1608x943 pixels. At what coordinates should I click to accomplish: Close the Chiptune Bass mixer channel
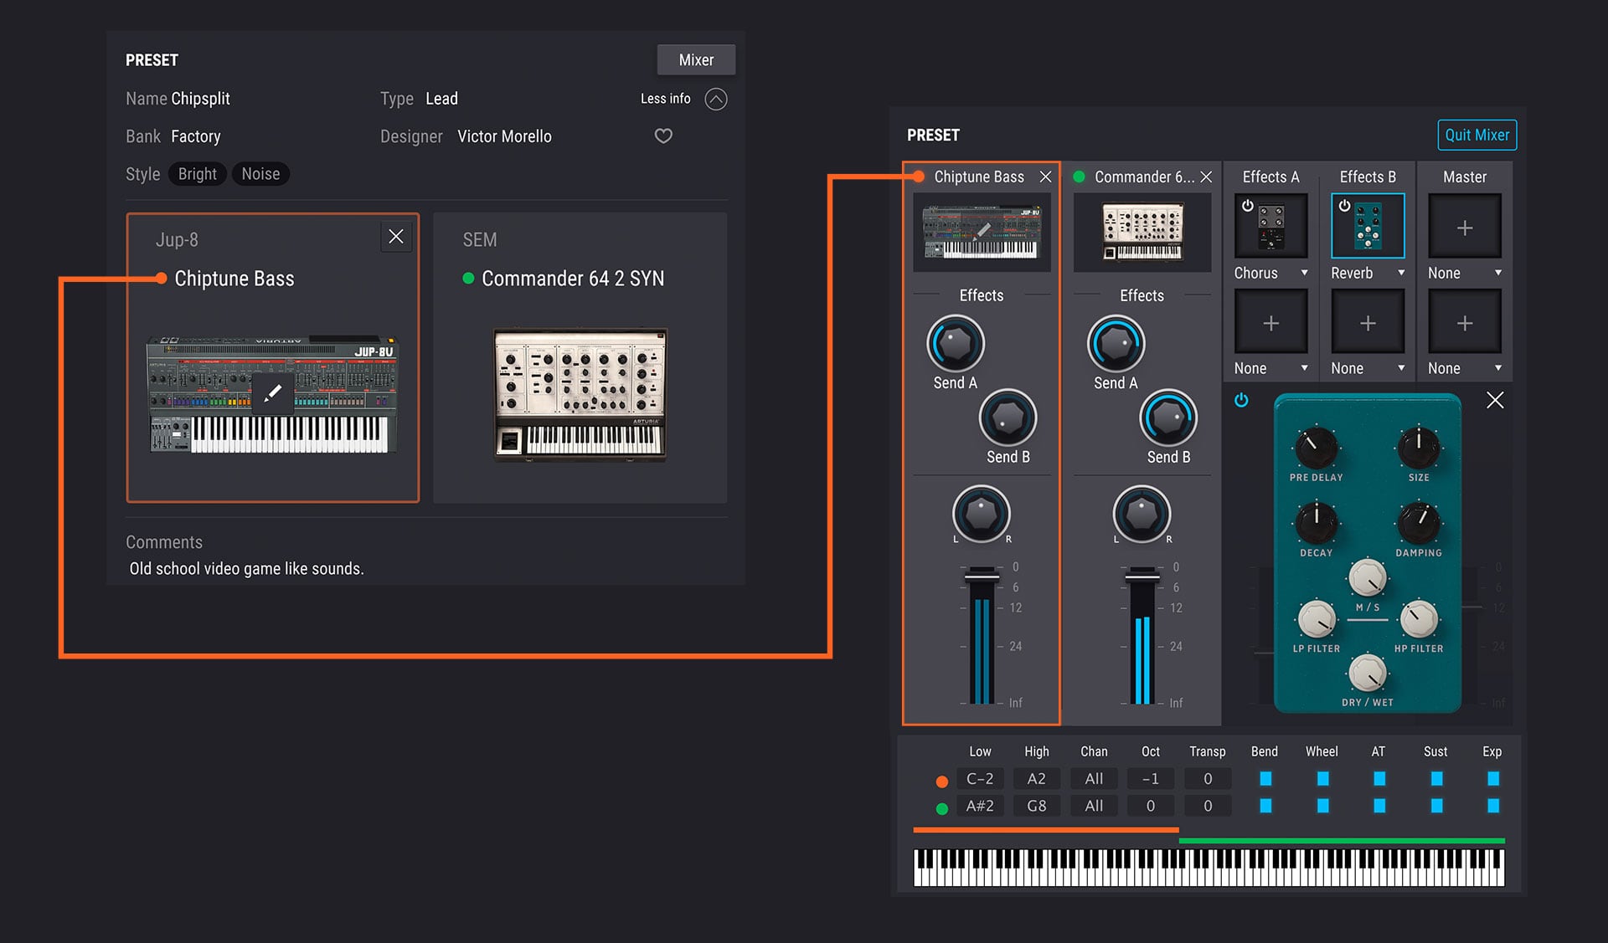click(x=1045, y=177)
